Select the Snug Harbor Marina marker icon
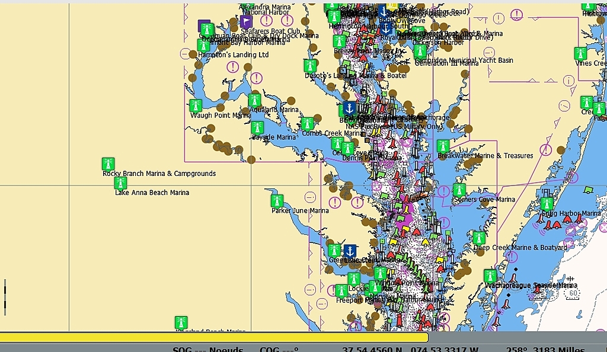This screenshot has height=352, width=607. pyautogui.click(x=547, y=204)
